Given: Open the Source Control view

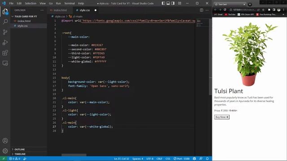Looking at the screenshot, I should 5,32.
